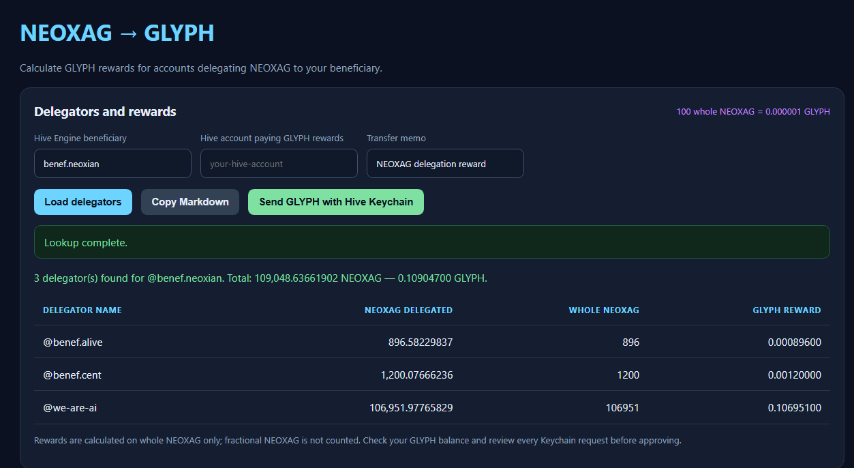Select delegated amount 896.58229837
Screen dimensions: 854x468
(421, 342)
